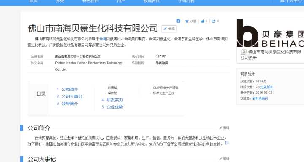Open the 佛山市南海贝豪生化科技有限公司图册 album link
This screenshot has width=304, height=162.
click(271, 55)
